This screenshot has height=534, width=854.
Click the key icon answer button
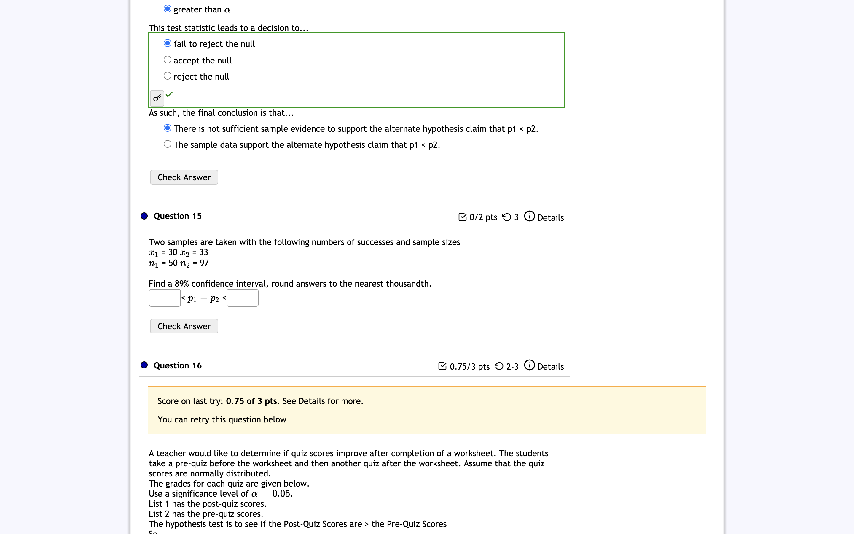[157, 98]
